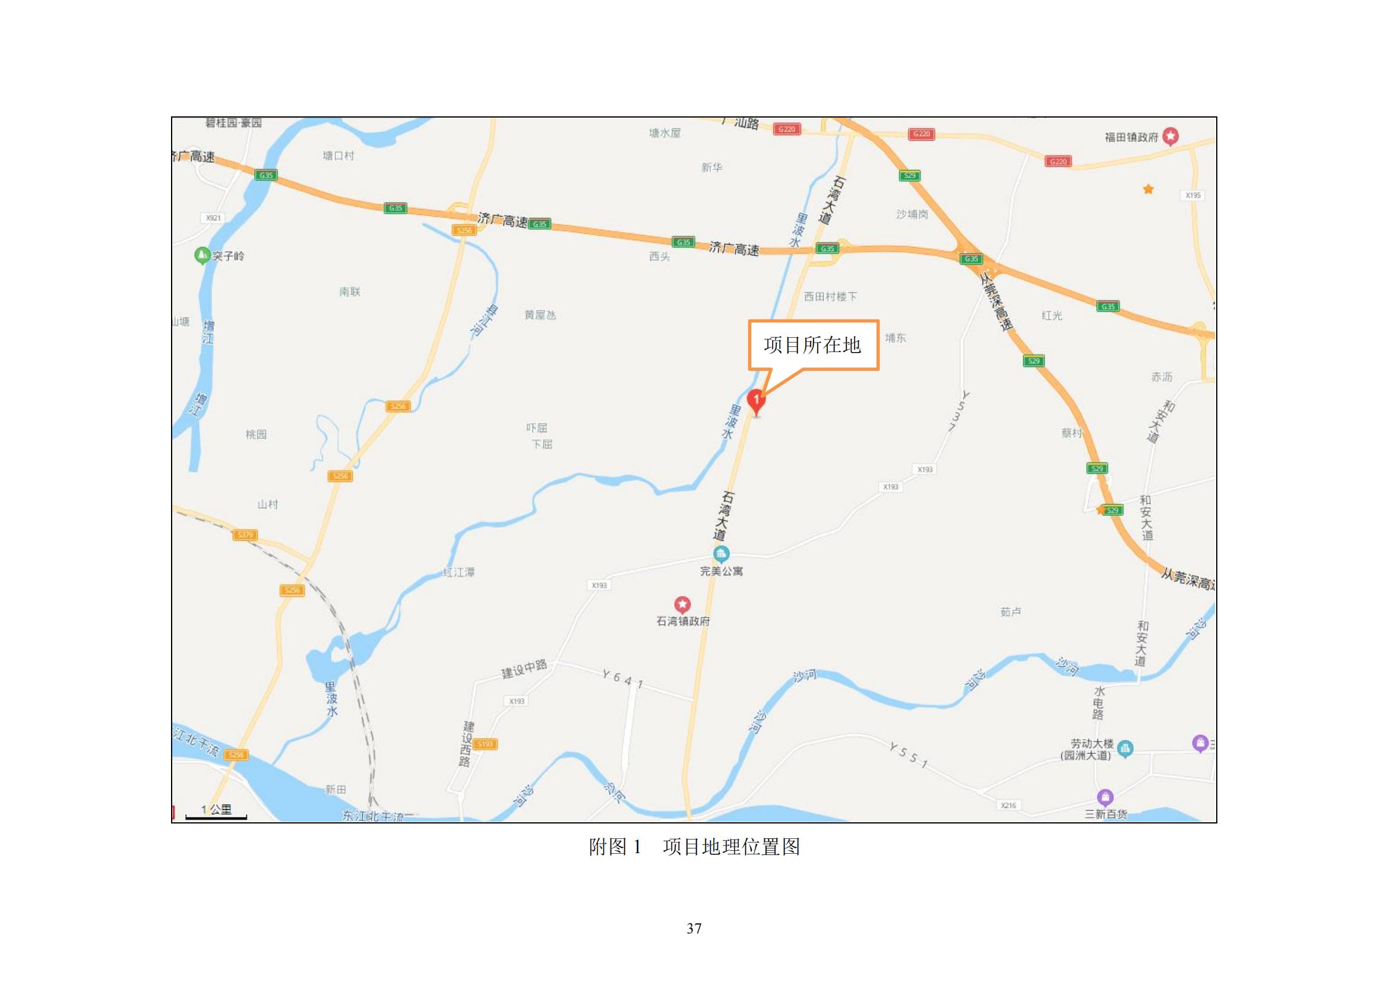The height and width of the screenshot is (982, 1389).
Task: Click the X195 road label
Action: (x=1193, y=195)
